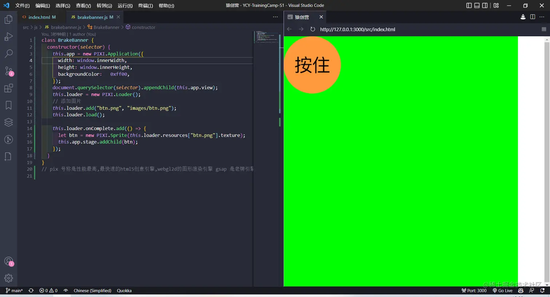Click the author blame CodeLens above line 1
The width and height of the screenshot is (550, 297).
(69, 34)
